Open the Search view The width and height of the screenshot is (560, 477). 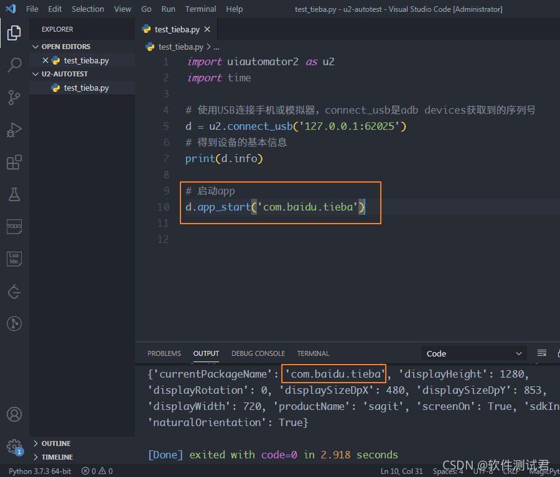click(x=14, y=65)
